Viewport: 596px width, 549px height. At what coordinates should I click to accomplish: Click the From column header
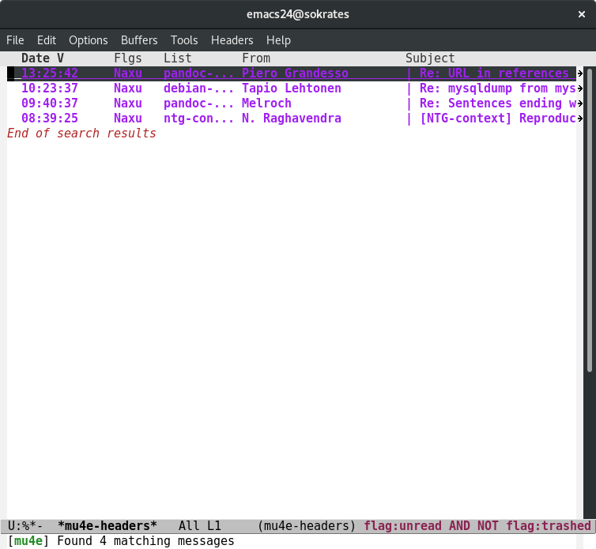(x=256, y=58)
